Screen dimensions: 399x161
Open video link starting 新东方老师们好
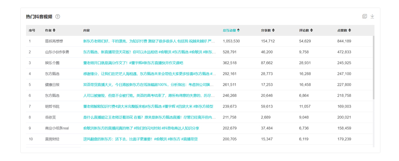point(149,41)
